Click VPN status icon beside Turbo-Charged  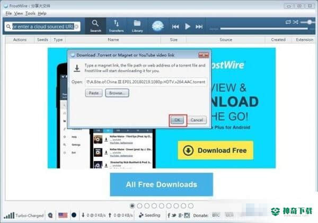click(x=50, y=215)
